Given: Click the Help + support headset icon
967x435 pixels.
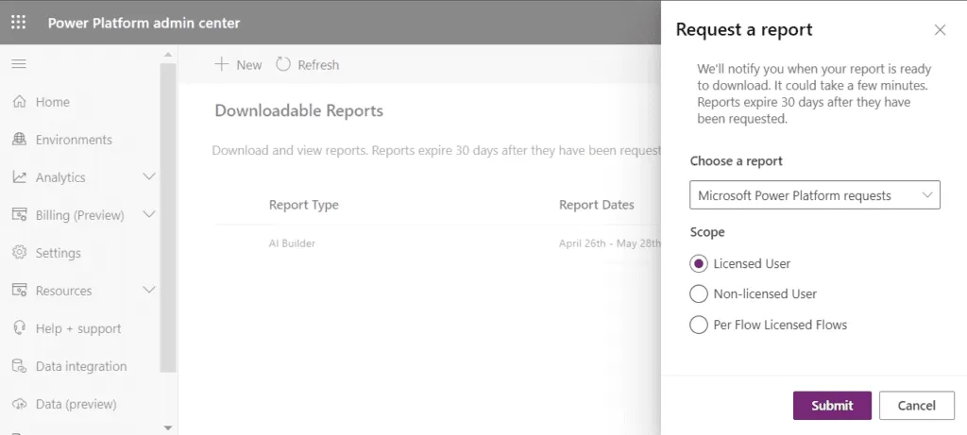Looking at the screenshot, I should [x=19, y=327].
